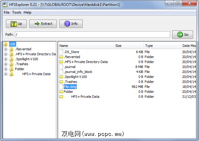This screenshot has width=199, height=141.
Task: Select the .journal file name
Action: tap(70, 67)
